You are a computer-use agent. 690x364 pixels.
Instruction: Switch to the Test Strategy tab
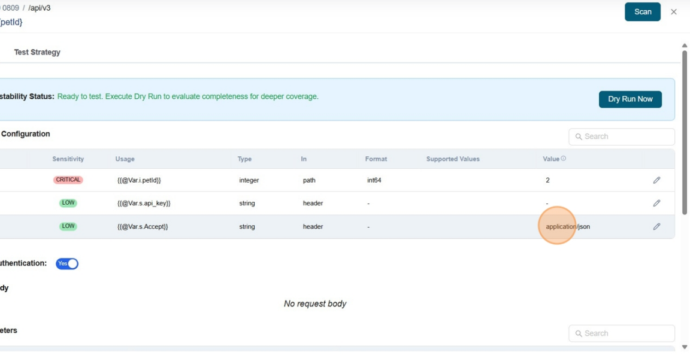click(x=35, y=52)
